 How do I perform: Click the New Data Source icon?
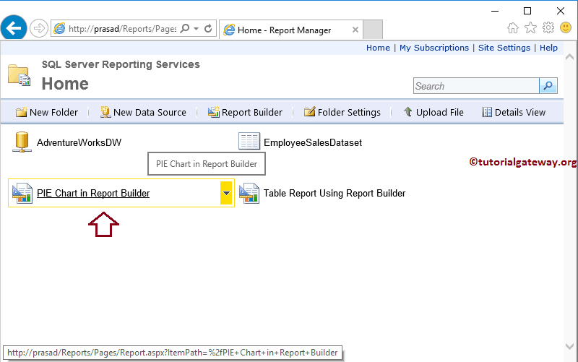click(x=105, y=112)
